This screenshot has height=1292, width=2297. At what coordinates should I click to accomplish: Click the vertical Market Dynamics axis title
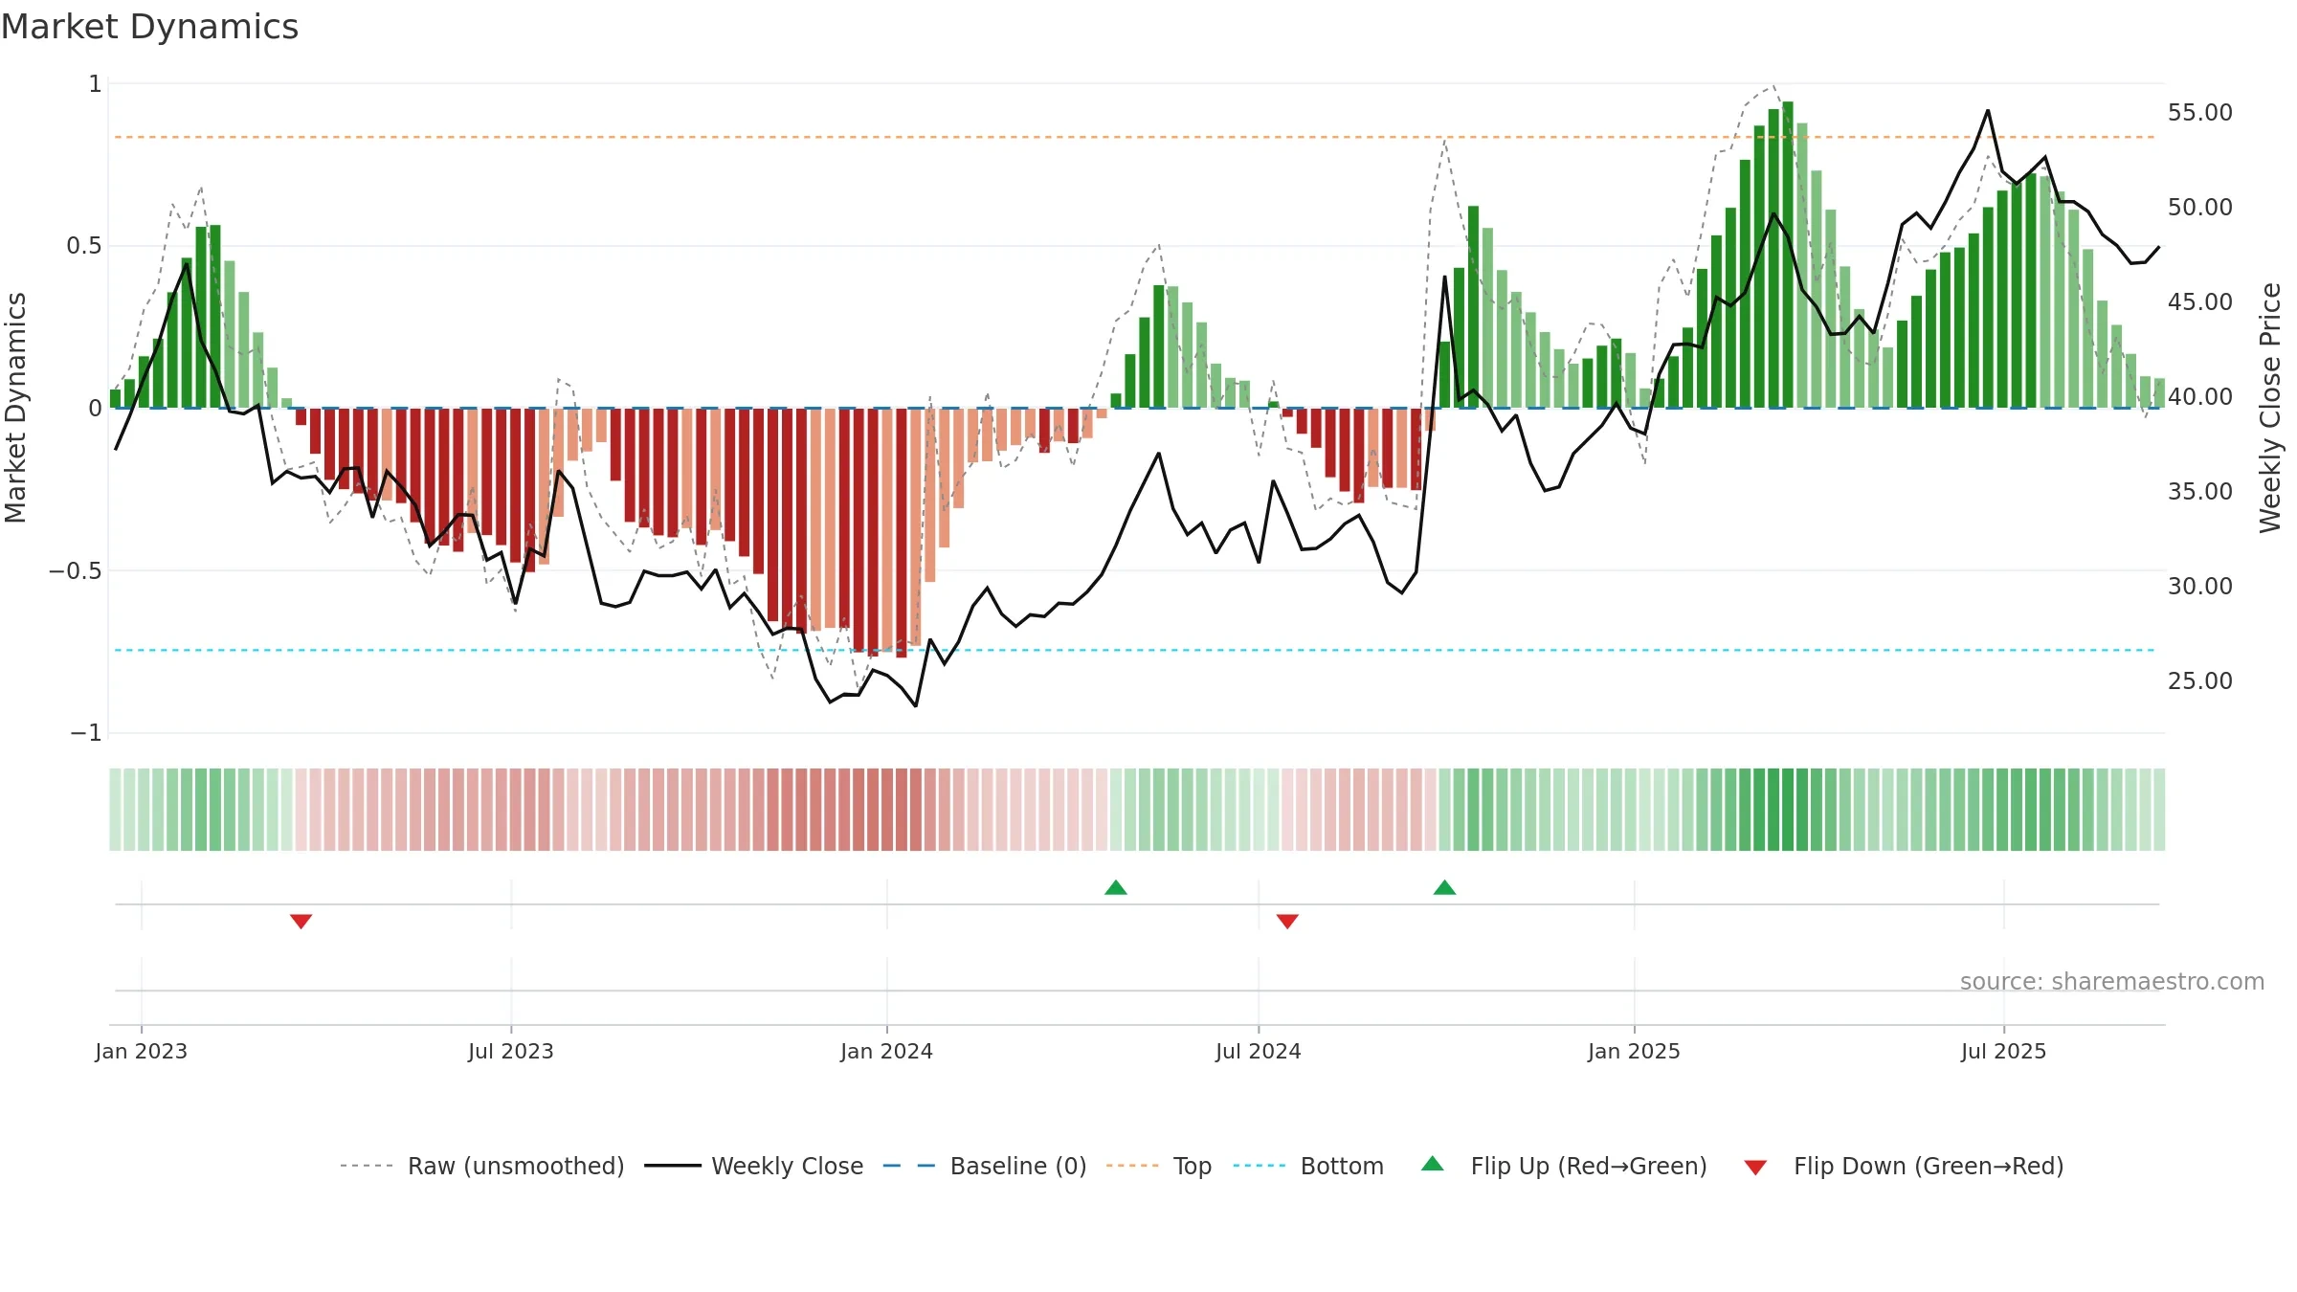click(x=15, y=408)
